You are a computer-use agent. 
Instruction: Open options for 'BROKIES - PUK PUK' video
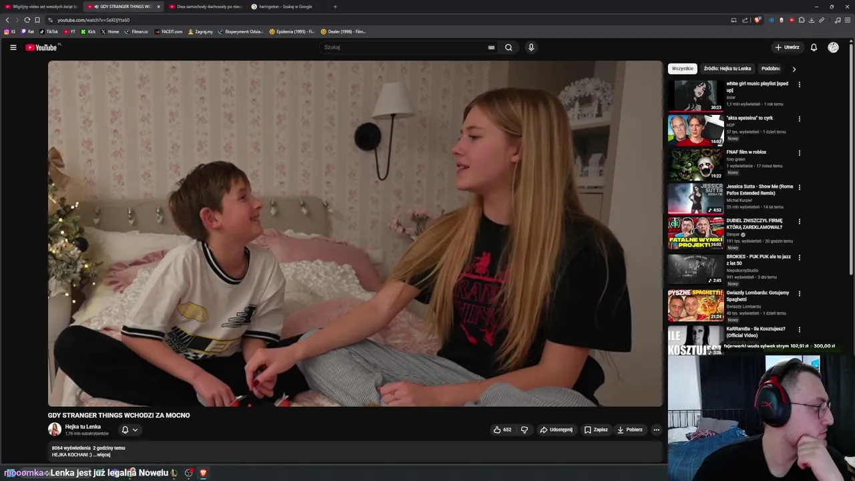799,258
